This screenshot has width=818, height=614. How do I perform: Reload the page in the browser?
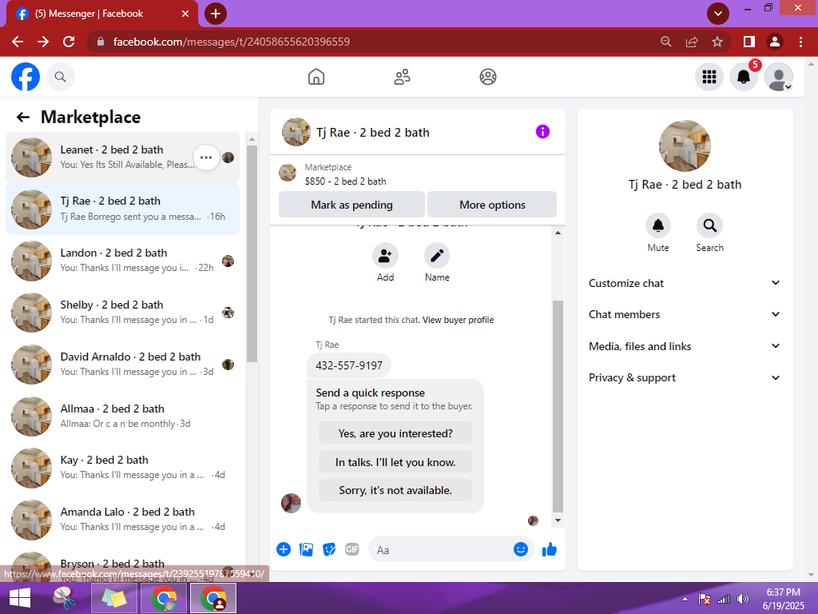click(69, 42)
